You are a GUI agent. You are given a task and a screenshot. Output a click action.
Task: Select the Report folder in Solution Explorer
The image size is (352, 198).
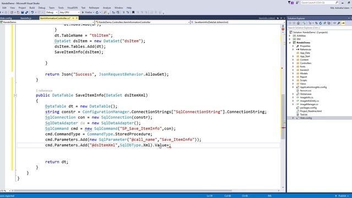(x=303, y=77)
